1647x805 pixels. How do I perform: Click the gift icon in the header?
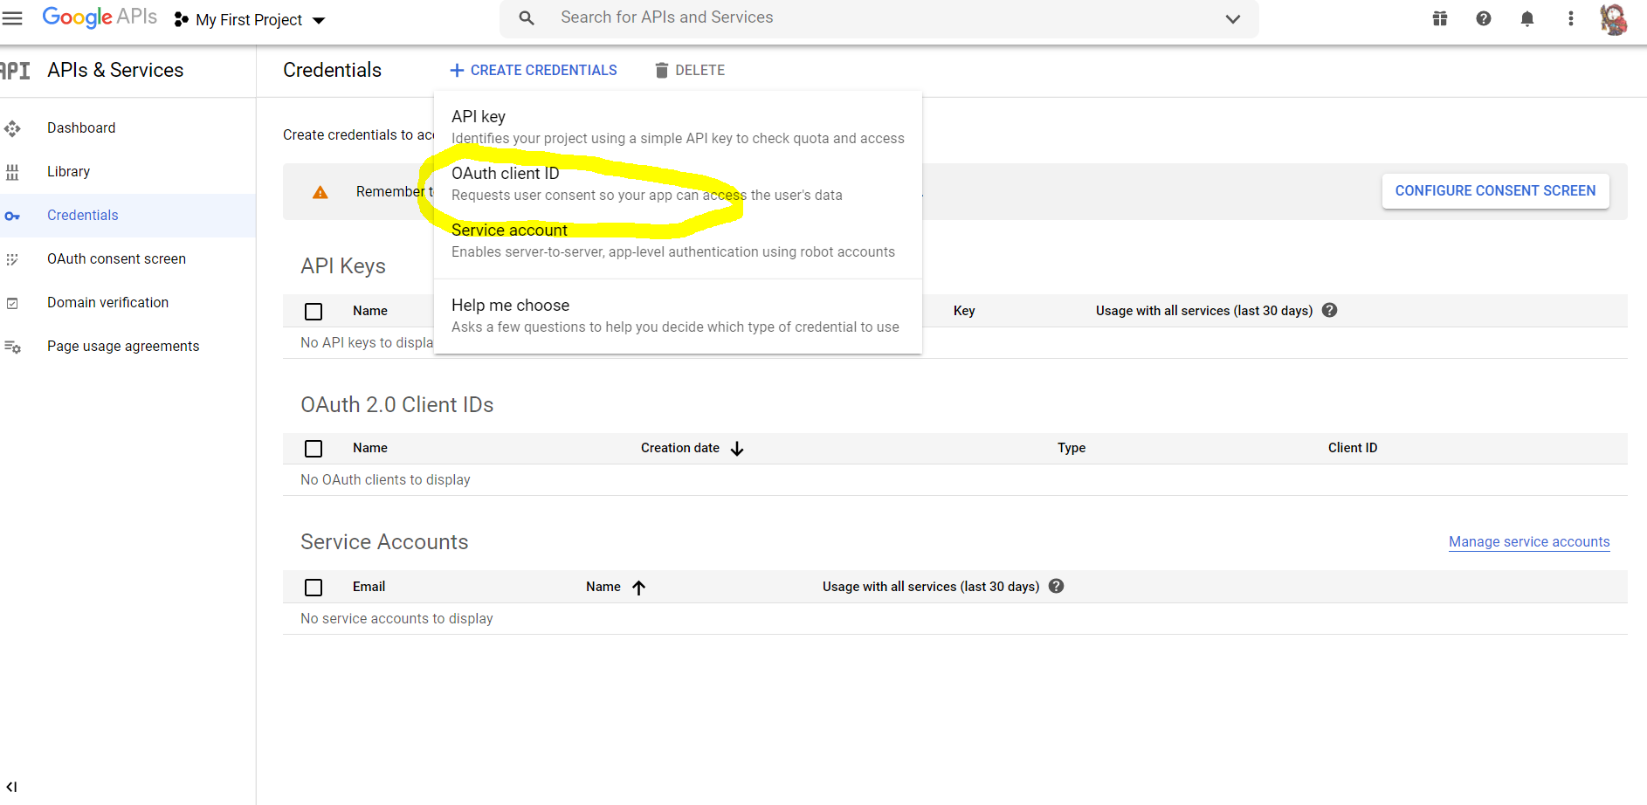click(1440, 18)
